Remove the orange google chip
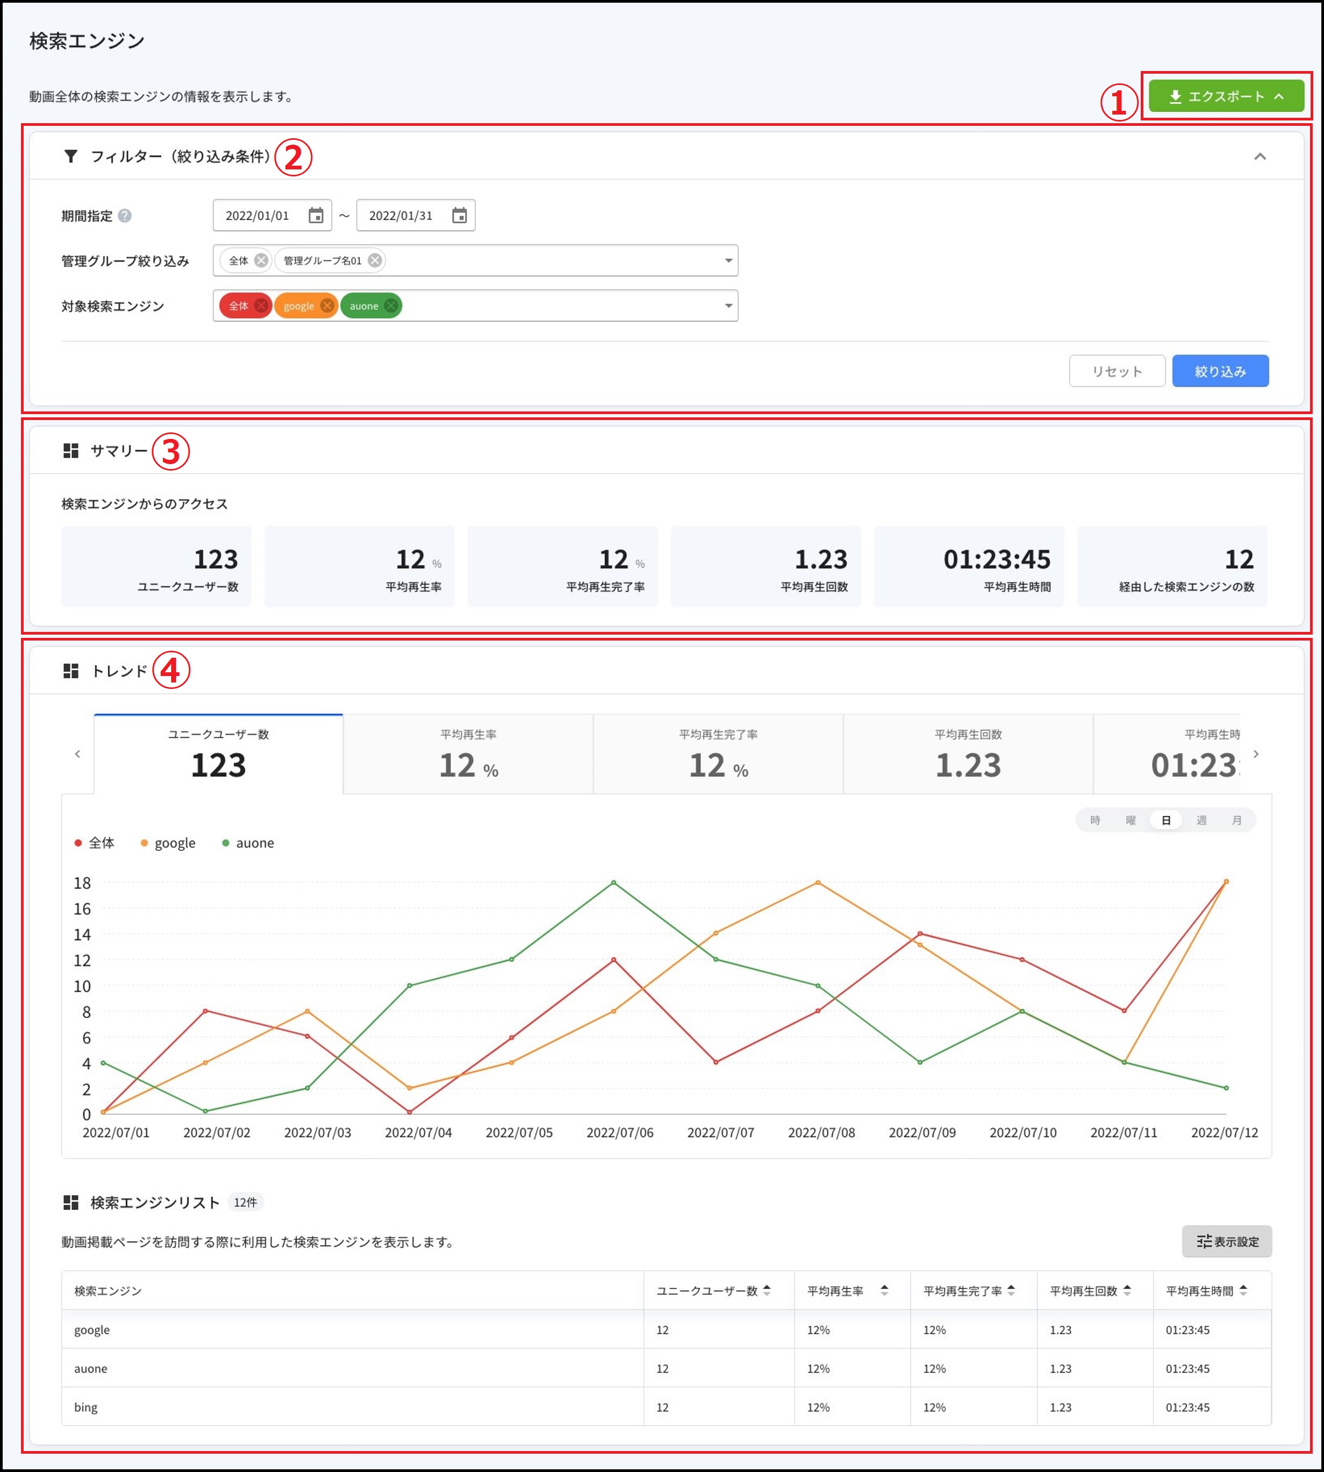This screenshot has height=1472, width=1324. point(327,305)
